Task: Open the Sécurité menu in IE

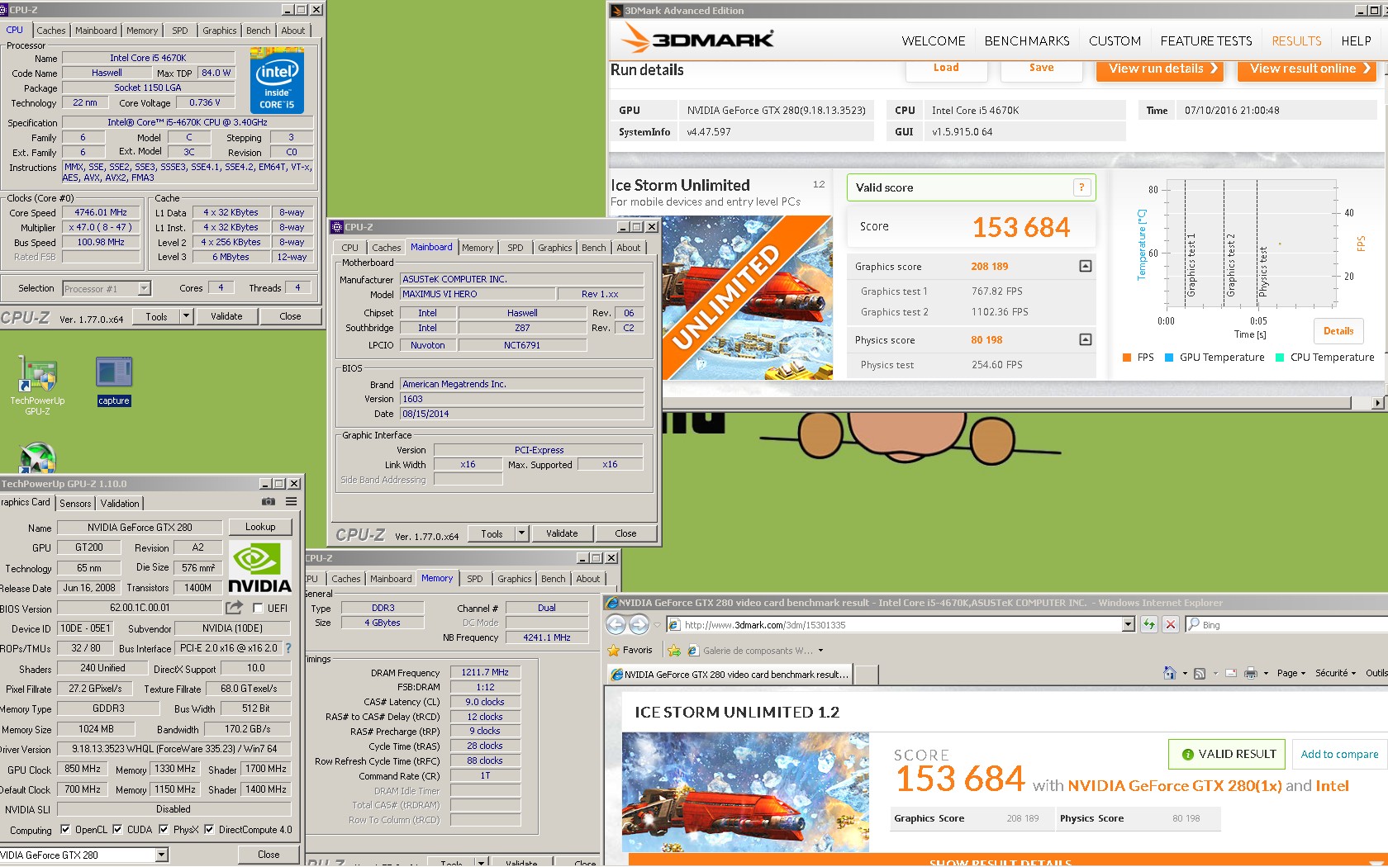Action: click(x=1335, y=673)
